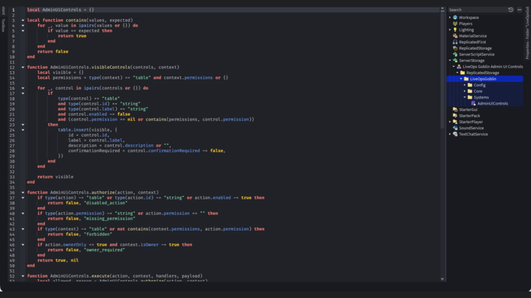Fold the visibleControls function at line 12
Viewport: 531px width, 298px height.
pyautogui.click(x=23, y=67)
